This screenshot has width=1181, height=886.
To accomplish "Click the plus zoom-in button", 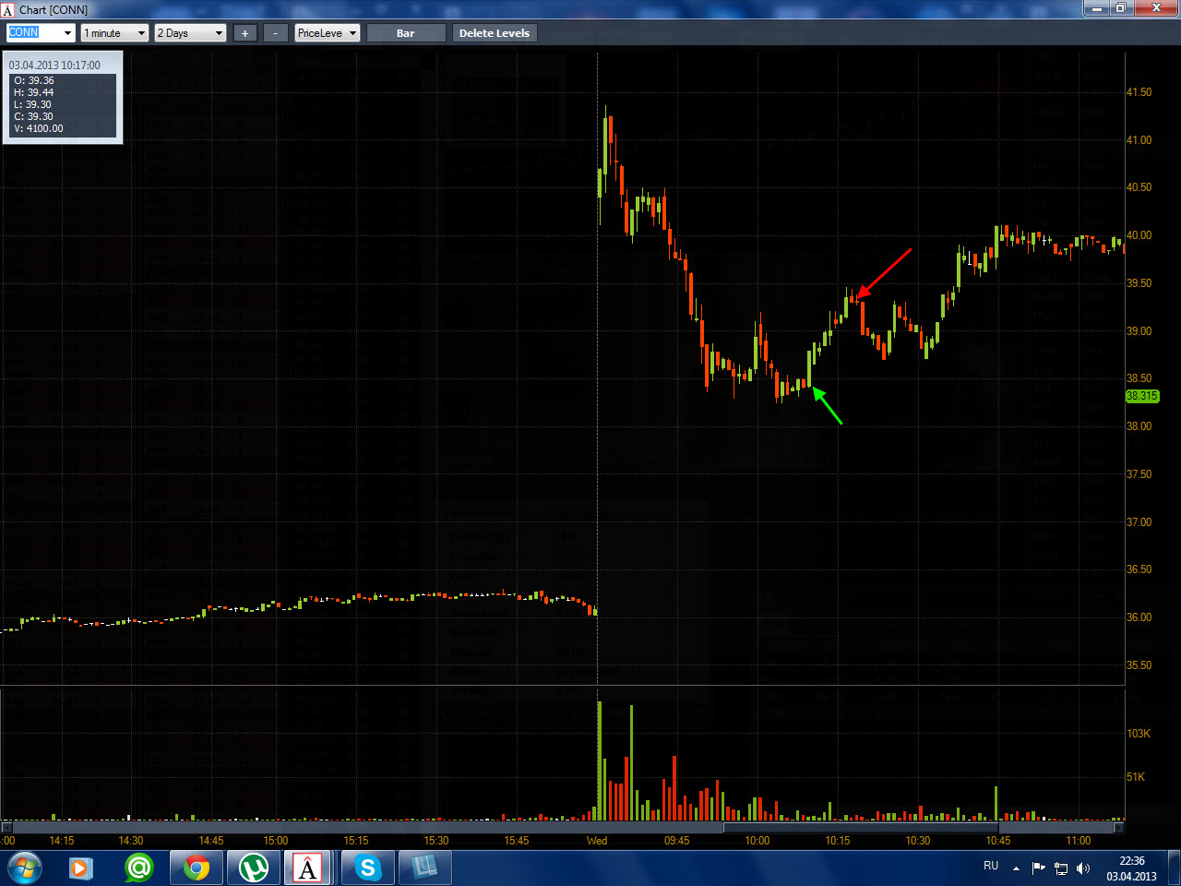I will pos(245,33).
